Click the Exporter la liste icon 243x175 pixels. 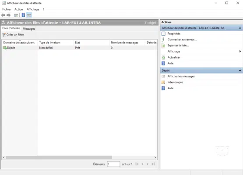[x=163, y=45]
